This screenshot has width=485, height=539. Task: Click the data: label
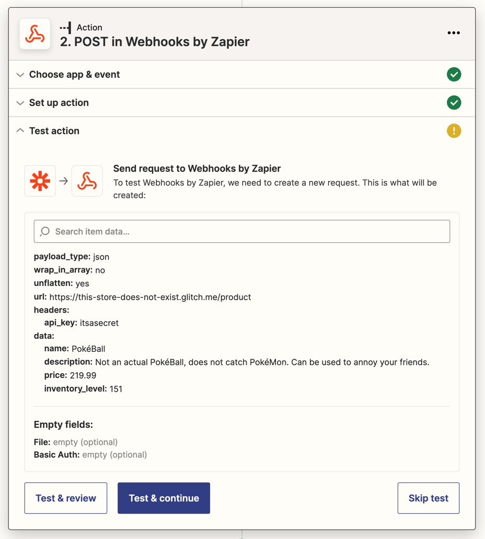point(44,336)
